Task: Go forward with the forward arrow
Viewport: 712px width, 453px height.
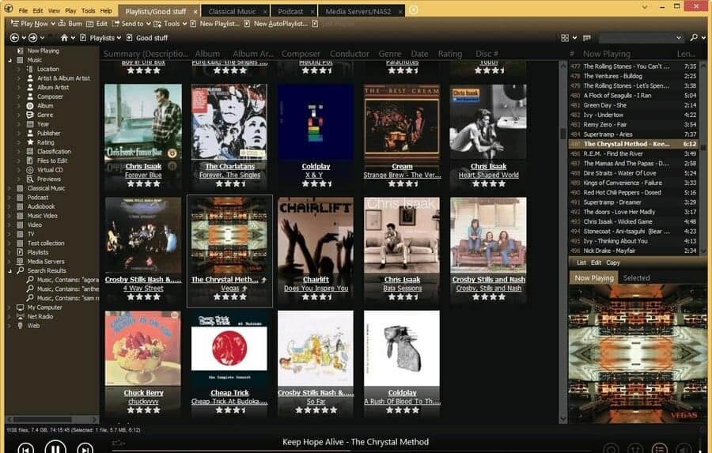Action: tap(32, 38)
